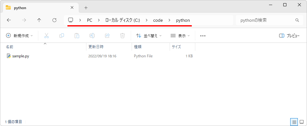
Task: Click the 1 個の項目 status text
Action: pyautogui.click(x=13, y=122)
